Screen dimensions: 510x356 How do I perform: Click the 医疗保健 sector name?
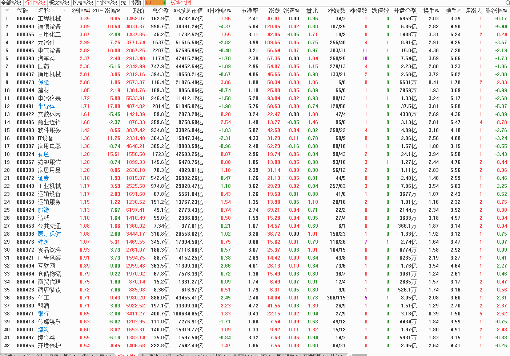tap(49, 234)
